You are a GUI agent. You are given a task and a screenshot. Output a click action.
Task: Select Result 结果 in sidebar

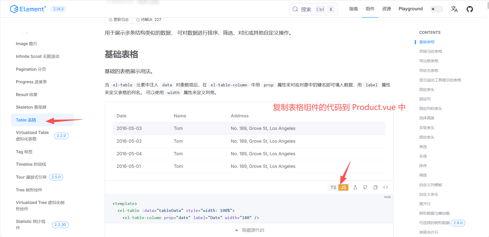pos(27,95)
